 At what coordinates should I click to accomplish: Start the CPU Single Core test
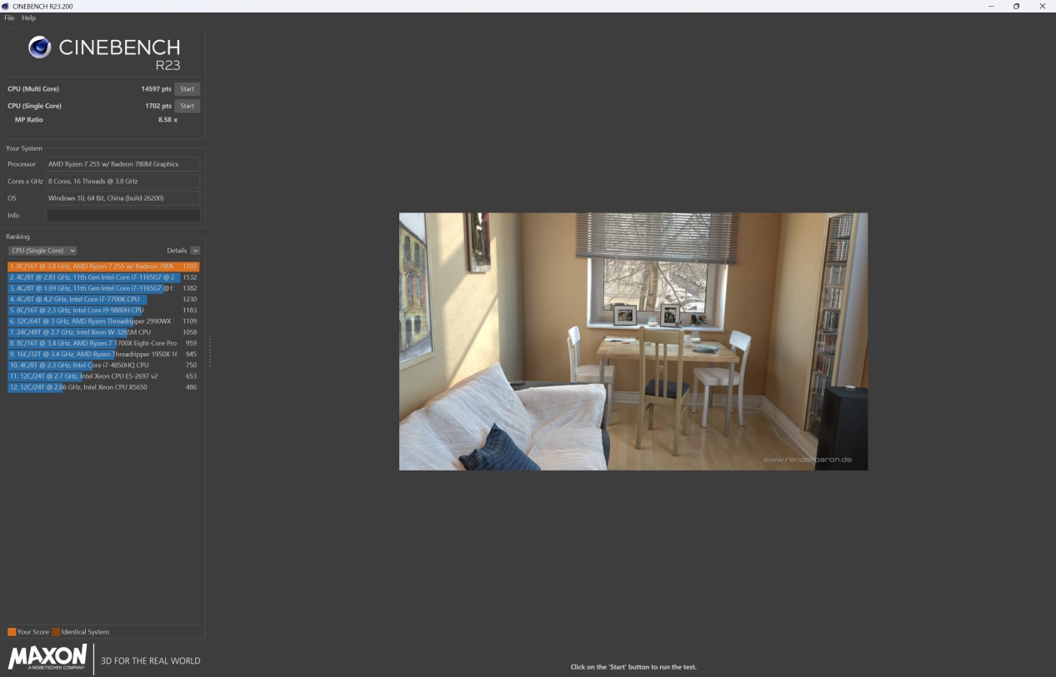(x=188, y=106)
